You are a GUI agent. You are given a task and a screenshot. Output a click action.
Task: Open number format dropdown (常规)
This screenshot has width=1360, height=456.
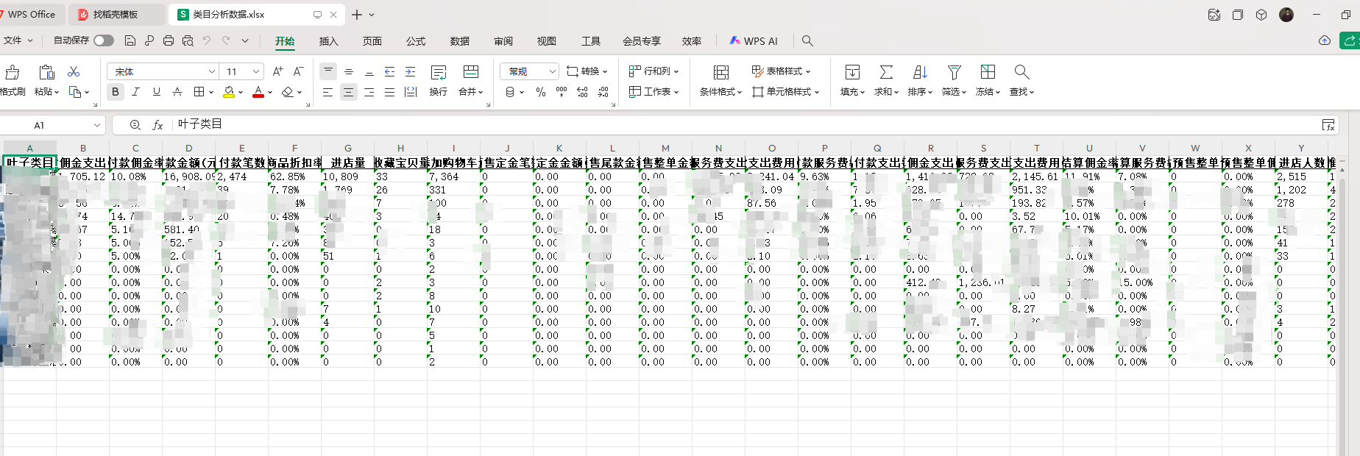(552, 71)
